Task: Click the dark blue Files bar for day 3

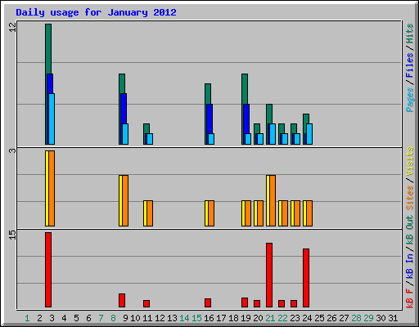Action: [50, 83]
